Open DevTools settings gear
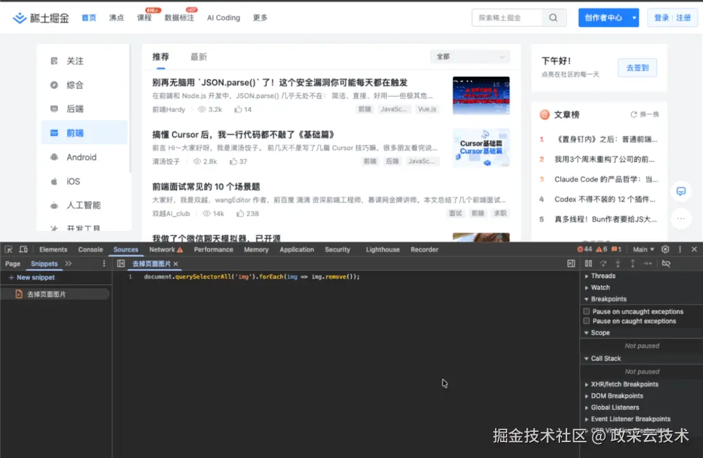This screenshot has height=458, width=703. click(x=665, y=249)
